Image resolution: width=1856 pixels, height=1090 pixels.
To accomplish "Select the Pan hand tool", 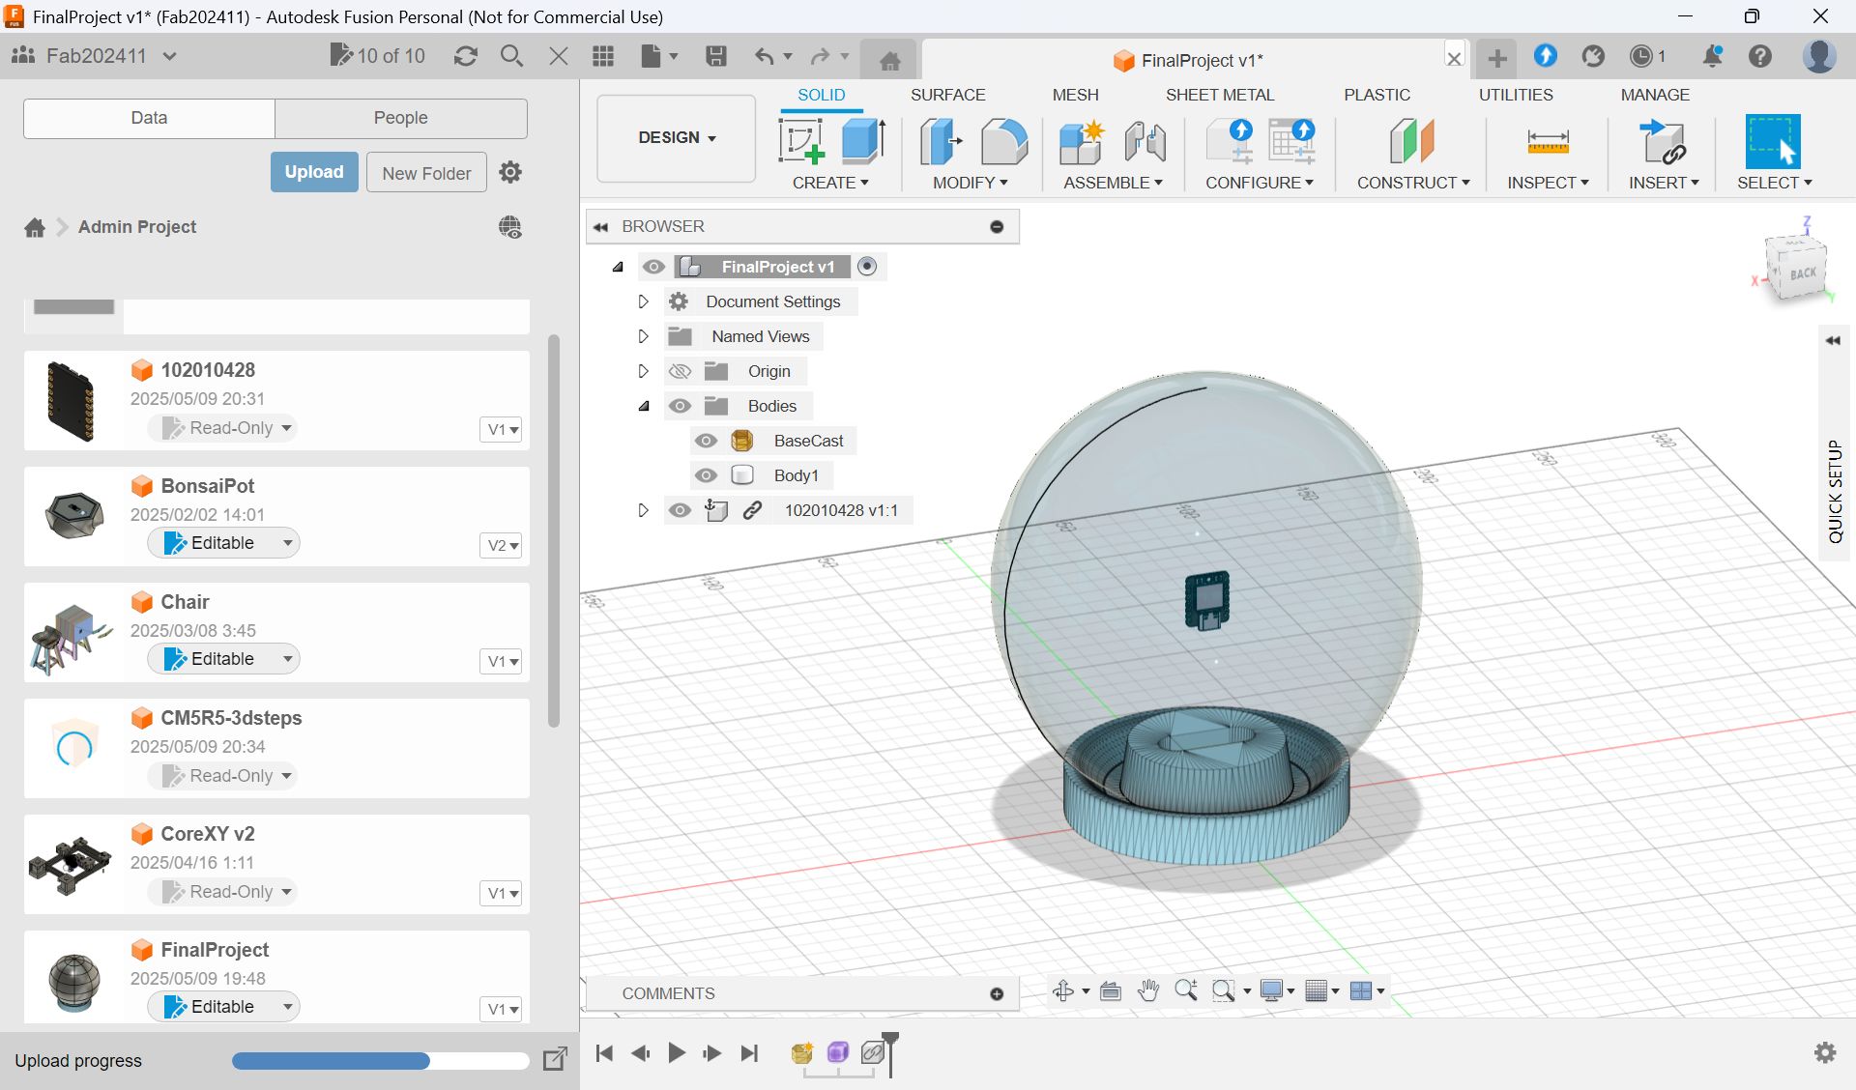I will tap(1148, 990).
